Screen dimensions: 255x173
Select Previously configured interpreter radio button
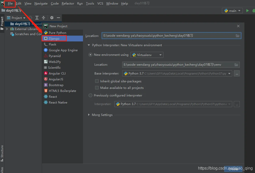pyautogui.click(x=90, y=95)
